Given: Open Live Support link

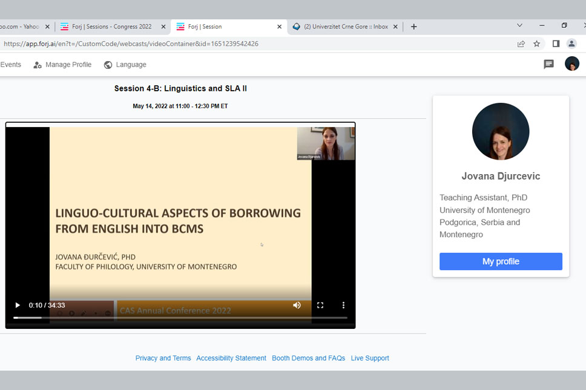Looking at the screenshot, I should 370,358.
